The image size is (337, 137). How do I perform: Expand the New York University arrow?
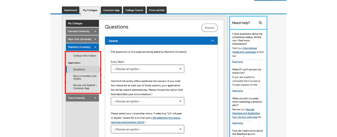pos(95,39)
